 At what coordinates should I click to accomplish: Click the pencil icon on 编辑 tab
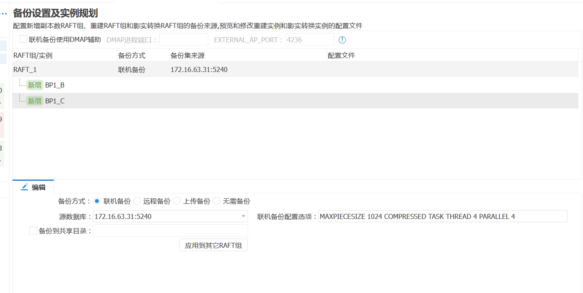click(25, 187)
